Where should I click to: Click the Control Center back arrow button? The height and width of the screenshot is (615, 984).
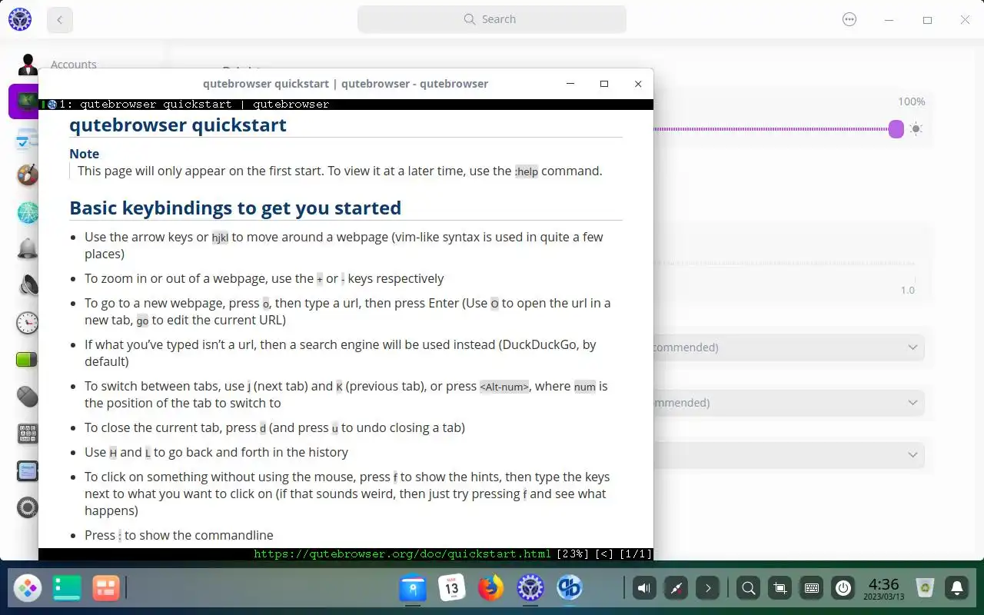pyautogui.click(x=60, y=20)
